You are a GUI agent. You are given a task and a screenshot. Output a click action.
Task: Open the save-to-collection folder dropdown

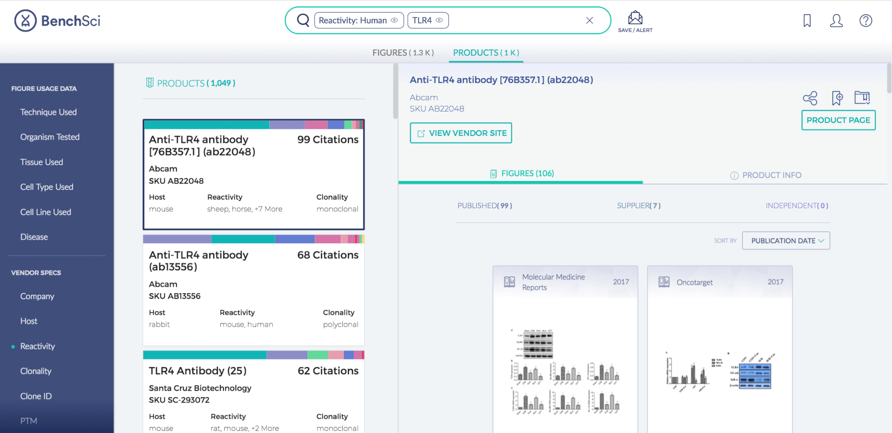point(863,98)
